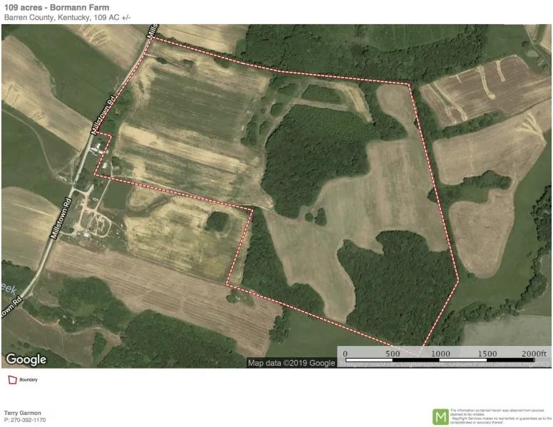553x427 pixels.
Task: Click the small dark square woodlot in southwest field
Action: pos(216,221)
